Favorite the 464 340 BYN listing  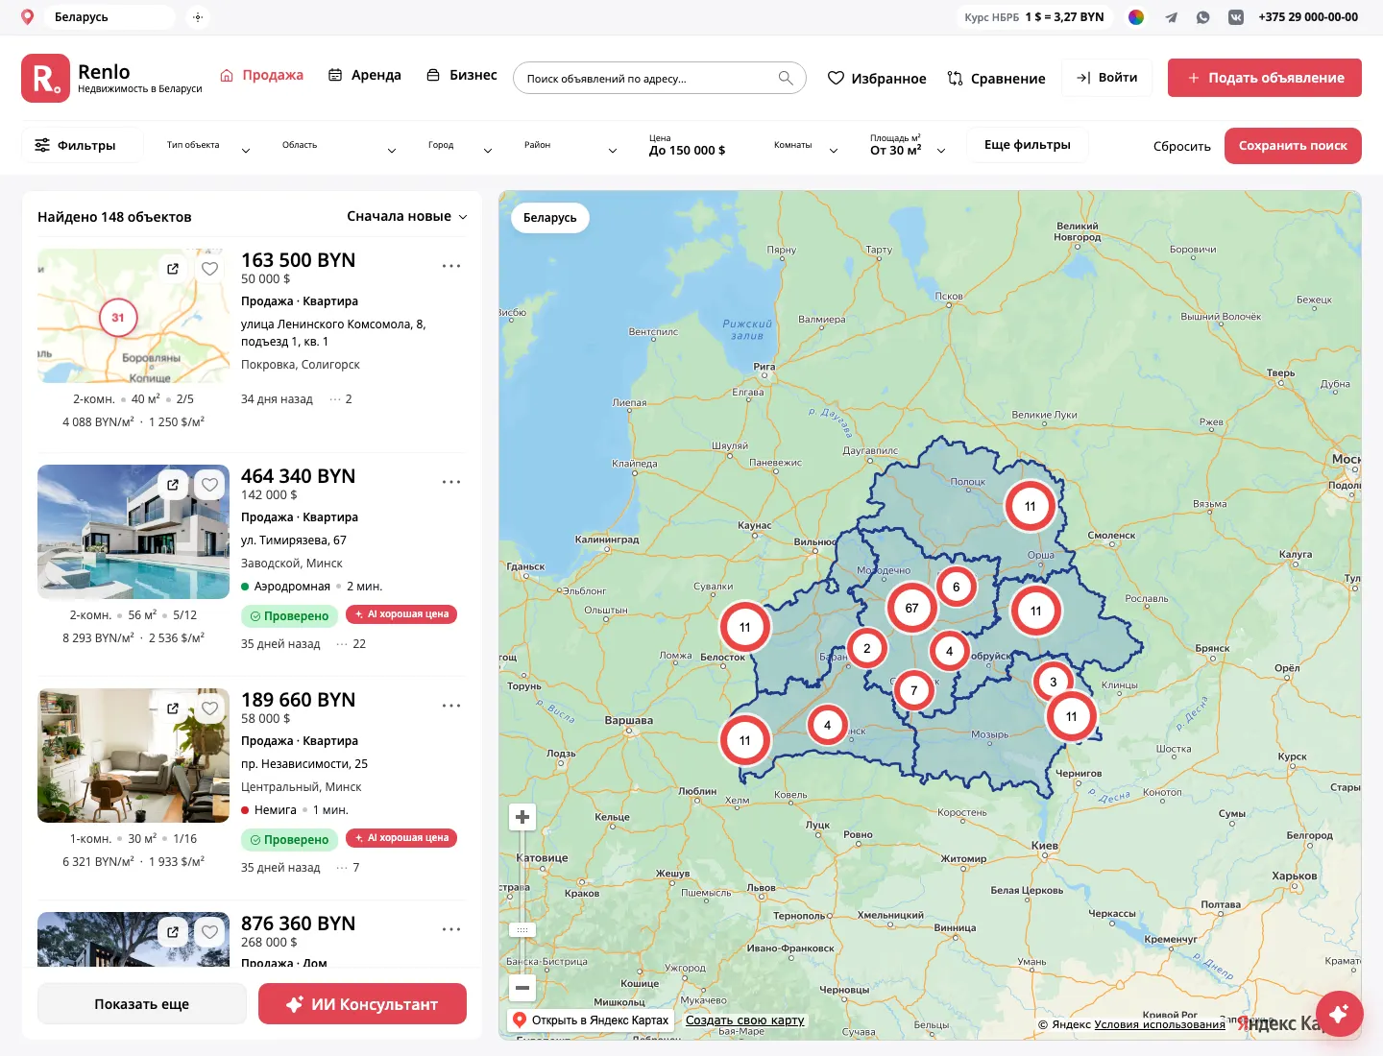pyautogui.click(x=210, y=485)
